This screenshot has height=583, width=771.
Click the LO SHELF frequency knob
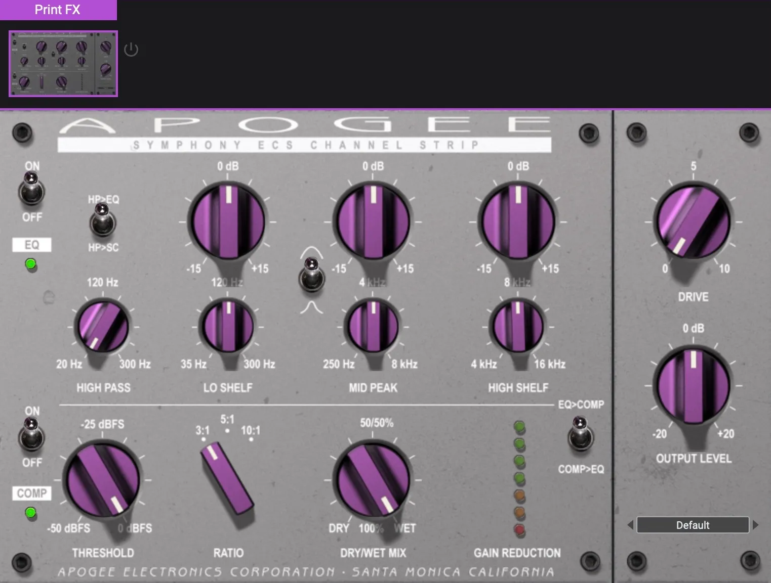tap(227, 327)
